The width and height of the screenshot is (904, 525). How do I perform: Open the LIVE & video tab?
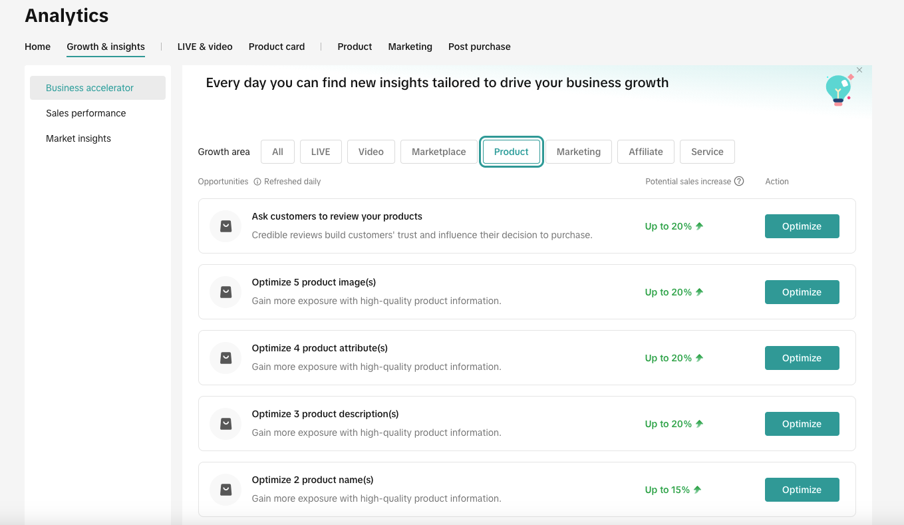point(205,47)
